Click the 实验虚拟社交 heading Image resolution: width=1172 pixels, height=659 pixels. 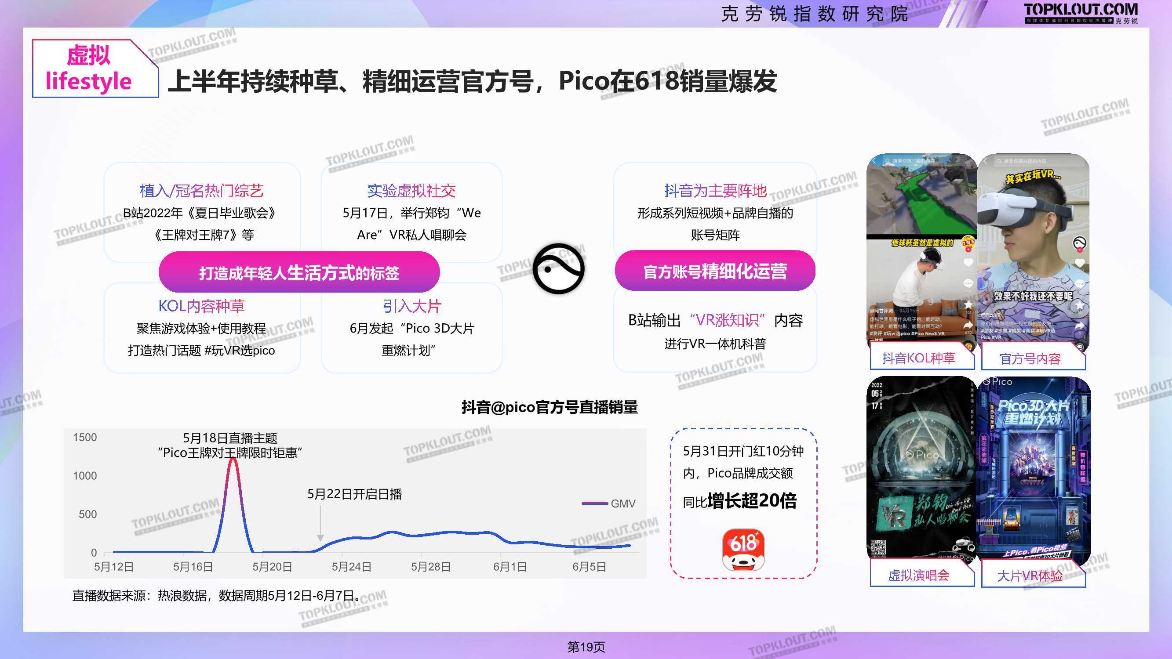[x=411, y=191]
